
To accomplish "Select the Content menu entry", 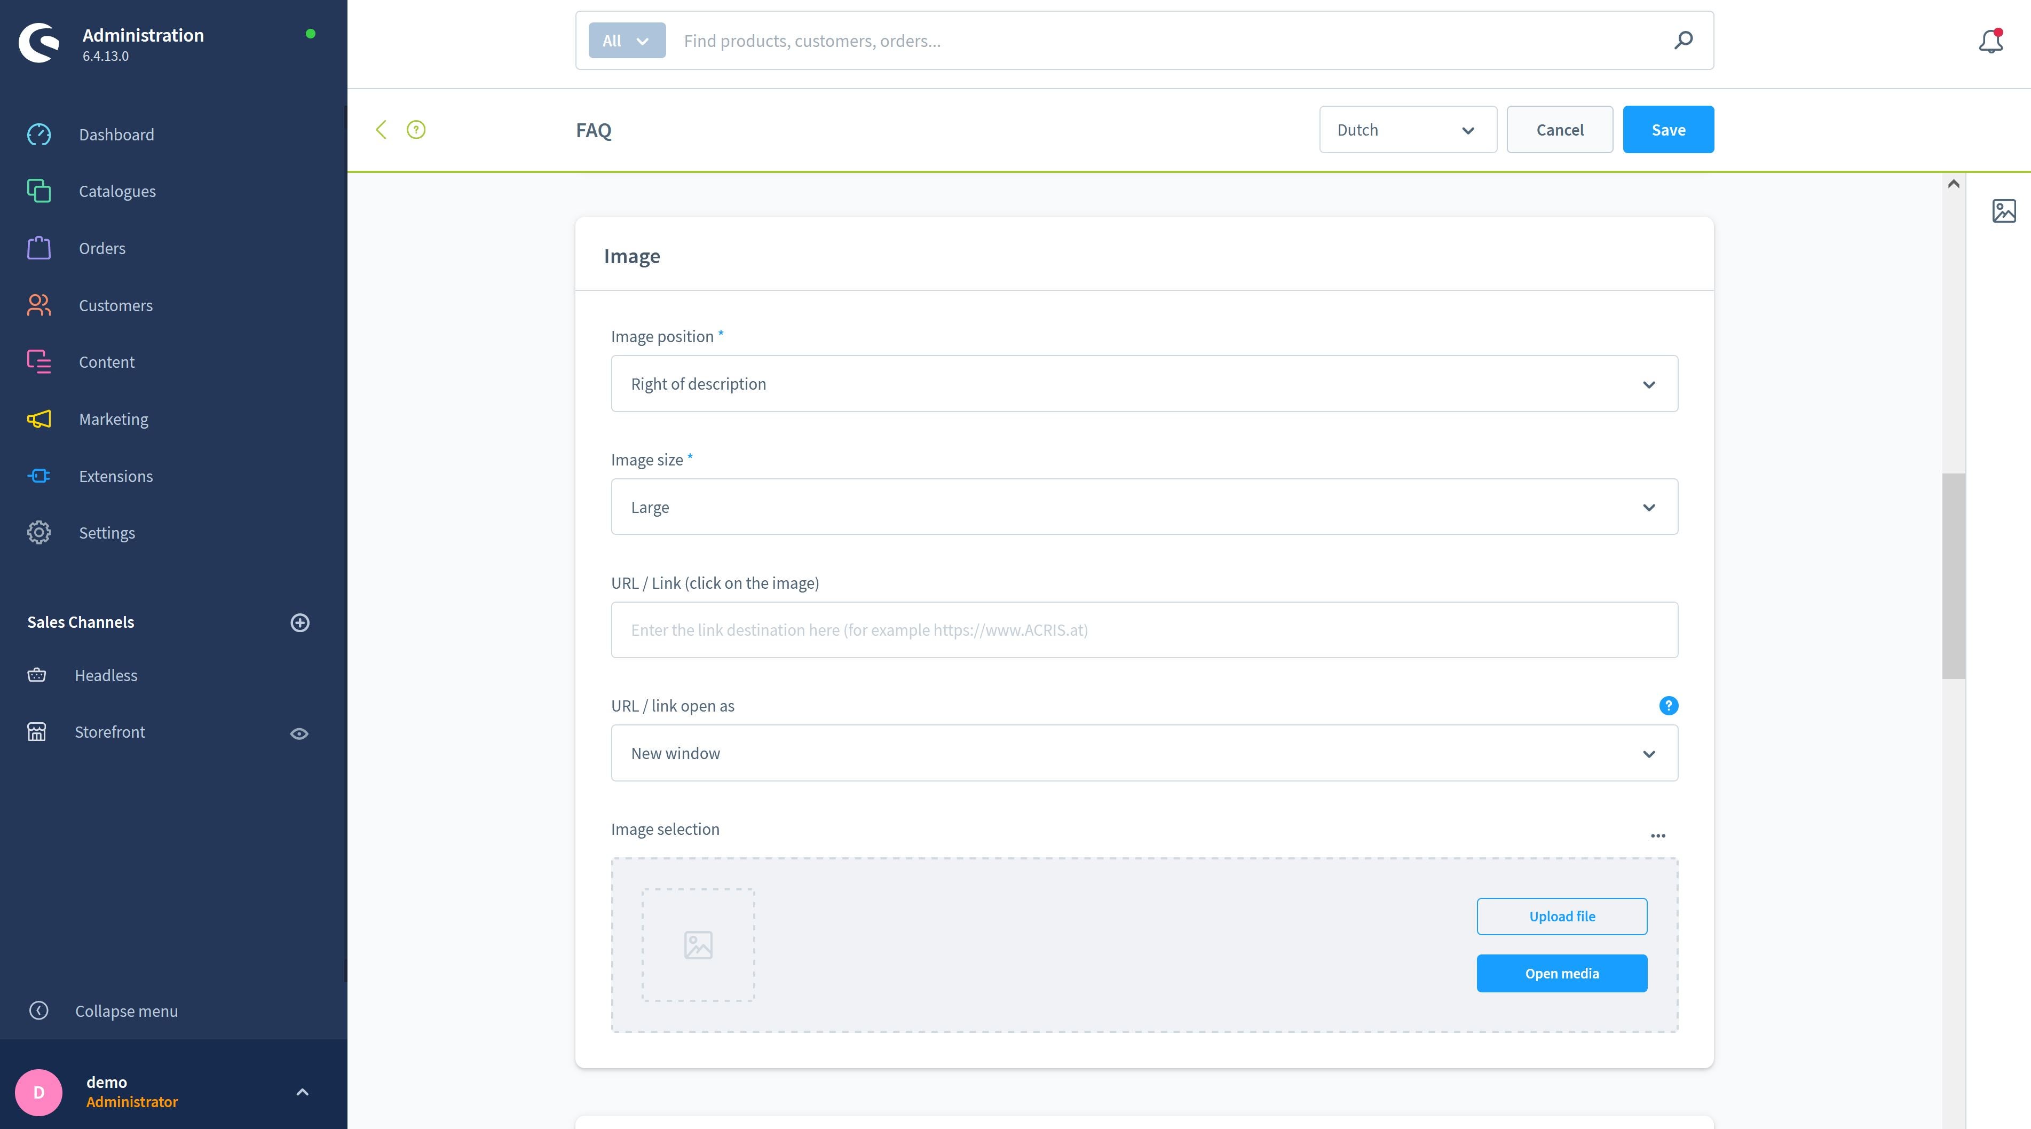I will pyautogui.click(x=106, y=362).
